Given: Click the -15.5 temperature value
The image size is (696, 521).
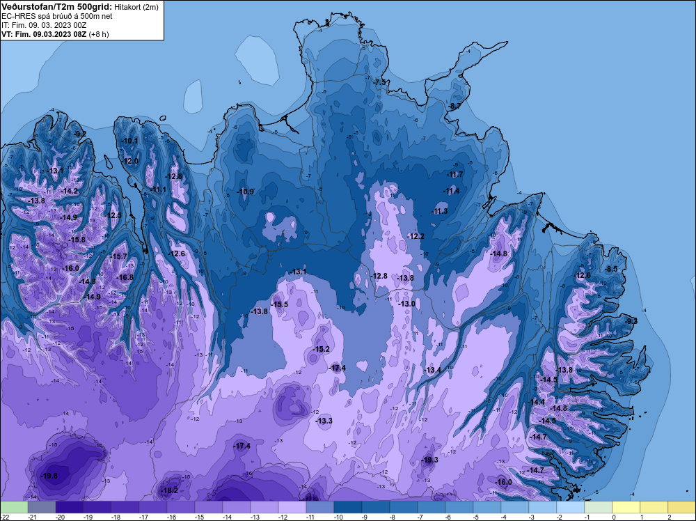Looking at the screenshot, I should [280, 304].
